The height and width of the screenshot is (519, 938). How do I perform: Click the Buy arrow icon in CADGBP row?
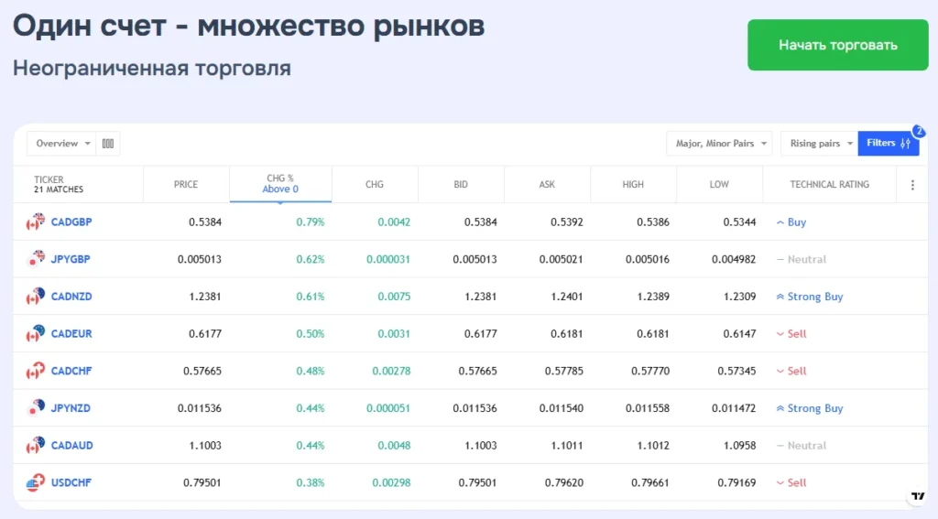click(x=780, y=222)
